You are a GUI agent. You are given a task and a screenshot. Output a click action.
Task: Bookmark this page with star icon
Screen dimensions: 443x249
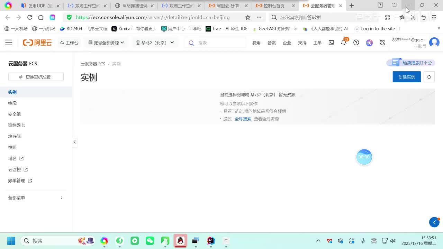click(248, 17)
